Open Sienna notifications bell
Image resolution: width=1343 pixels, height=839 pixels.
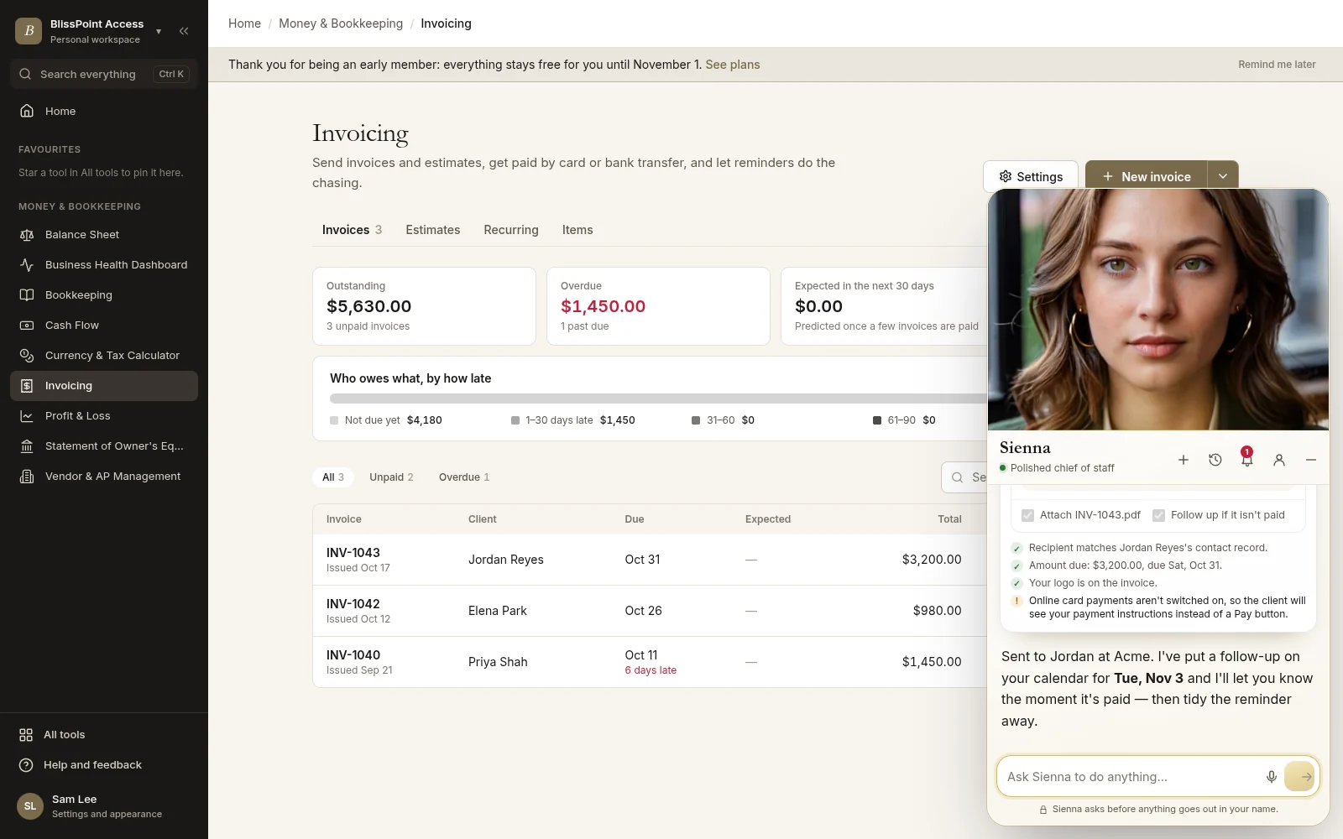1247,460
